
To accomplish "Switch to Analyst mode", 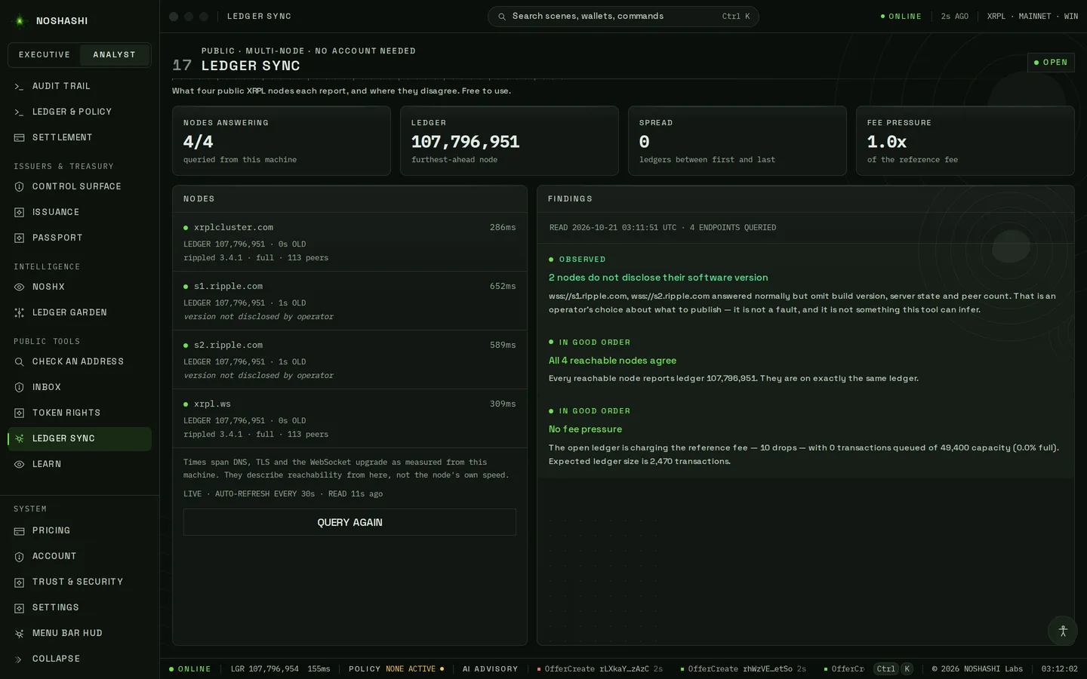I will coord(114,55).
